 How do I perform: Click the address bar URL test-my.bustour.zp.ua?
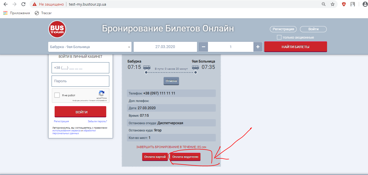[x=87, y=4]
